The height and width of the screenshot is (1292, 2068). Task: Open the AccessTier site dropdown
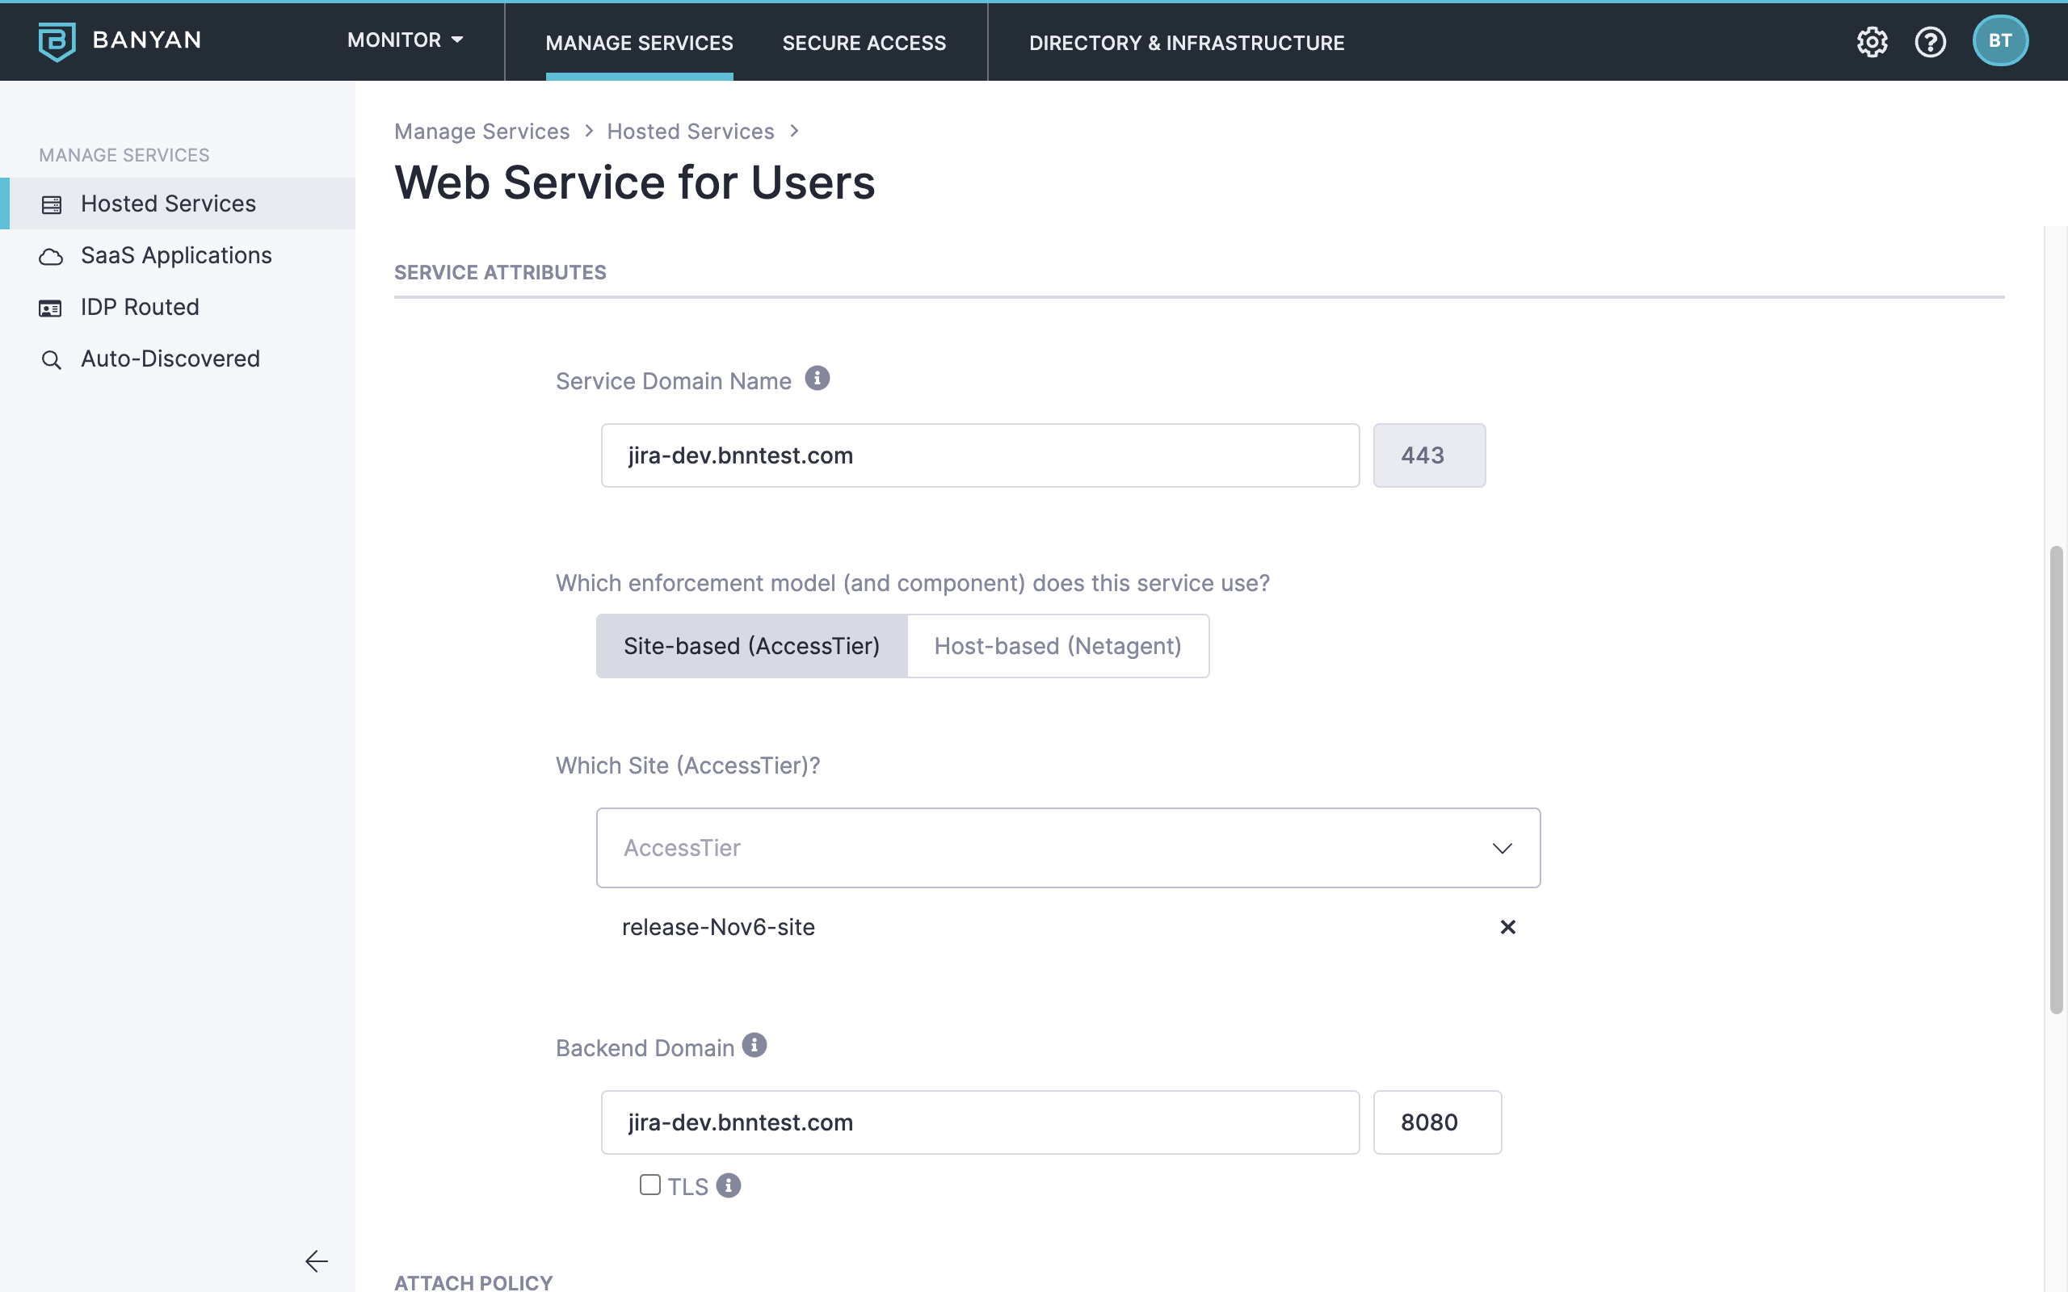(x=1068, y=848)
